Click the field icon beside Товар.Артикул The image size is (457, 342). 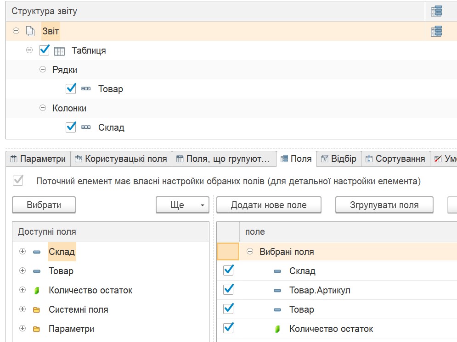pos(277,290)
